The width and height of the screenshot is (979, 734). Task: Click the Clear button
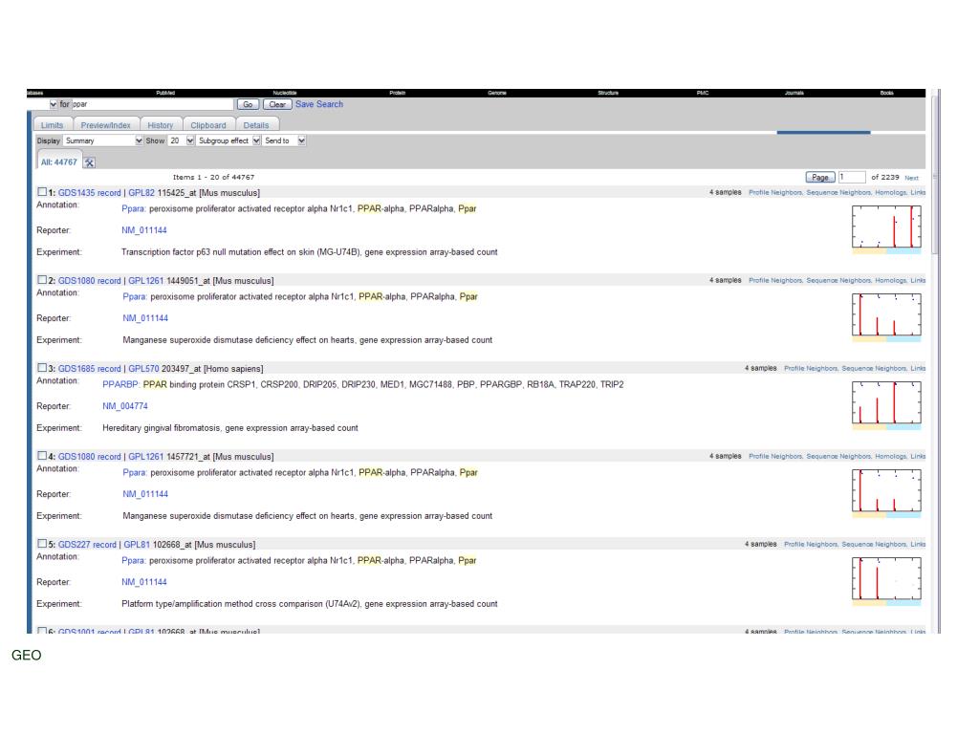pos(277,105)
